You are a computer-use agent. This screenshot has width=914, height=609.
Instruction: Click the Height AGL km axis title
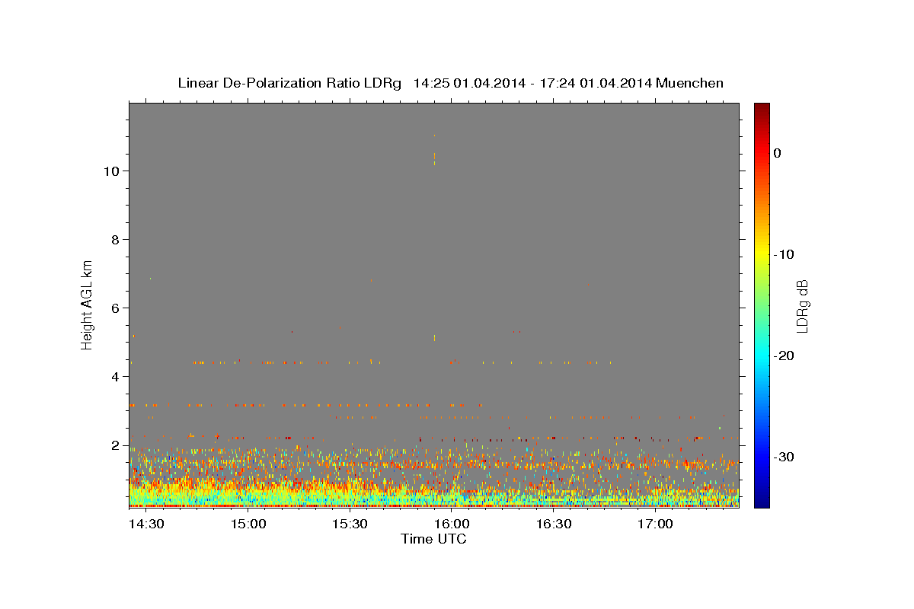[x=87, y=304]
